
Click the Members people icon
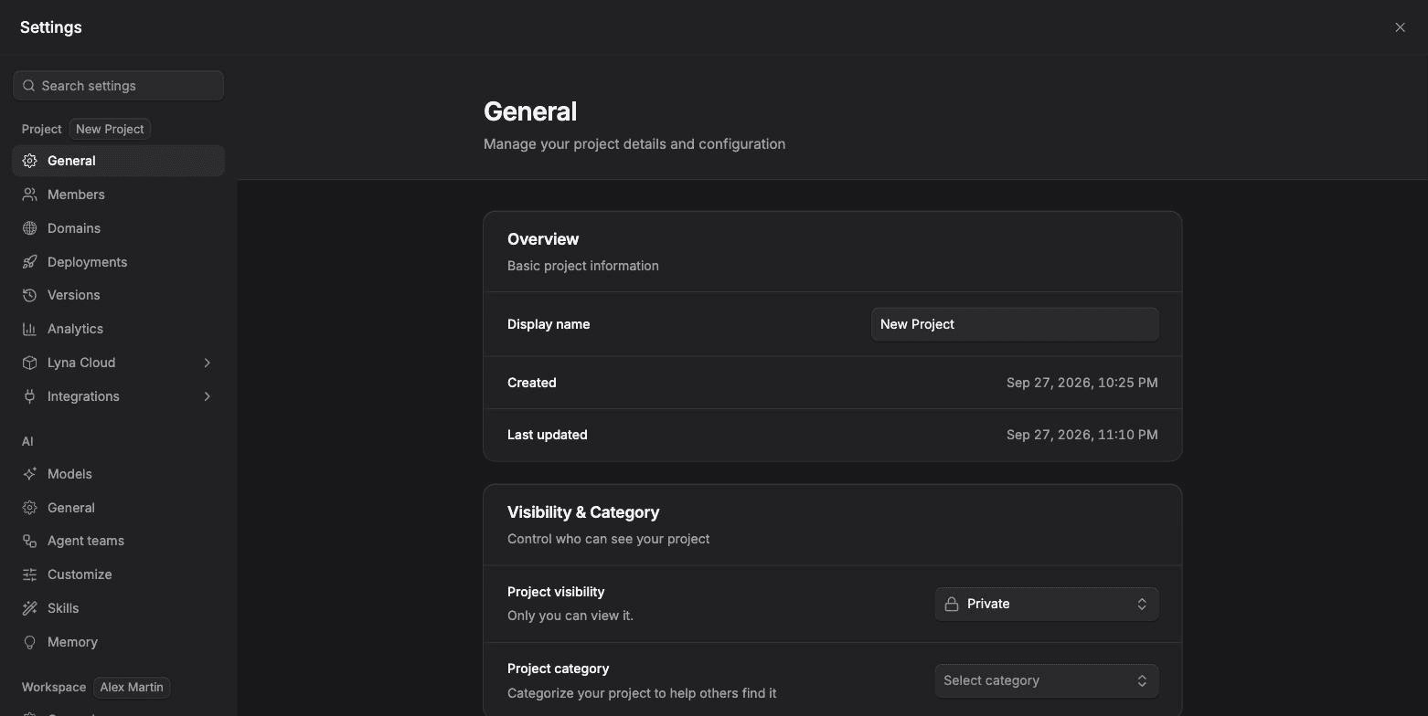(x=30, y=195)
